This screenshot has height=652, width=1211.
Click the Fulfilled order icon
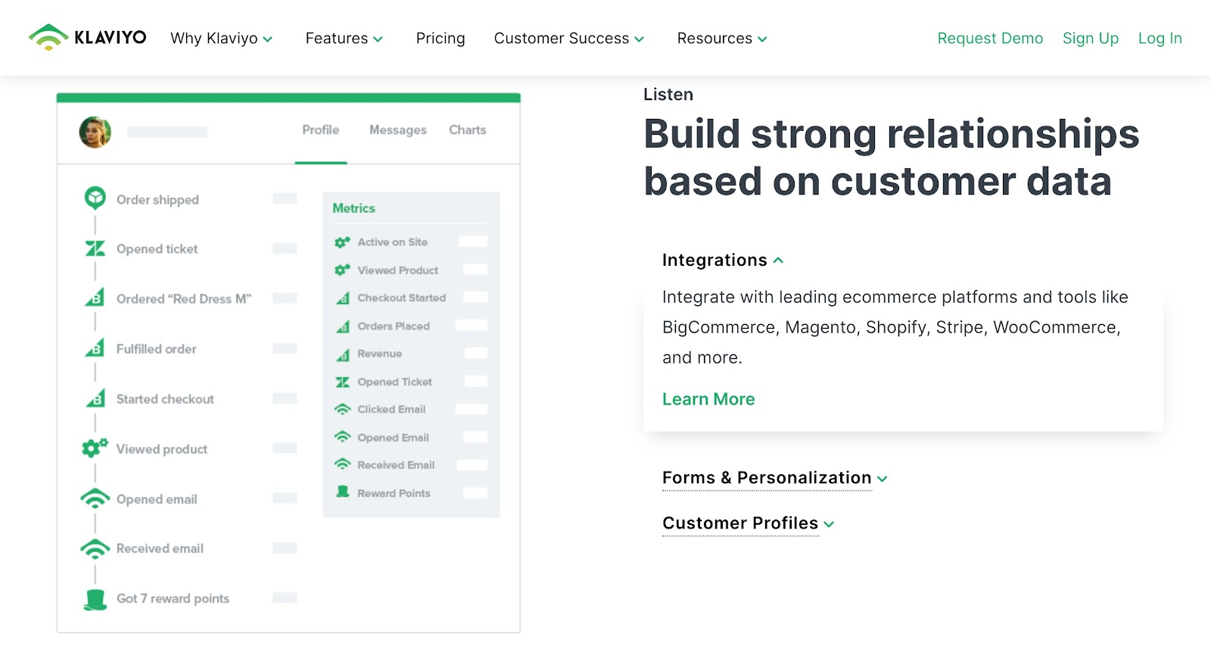coord(95,348)
